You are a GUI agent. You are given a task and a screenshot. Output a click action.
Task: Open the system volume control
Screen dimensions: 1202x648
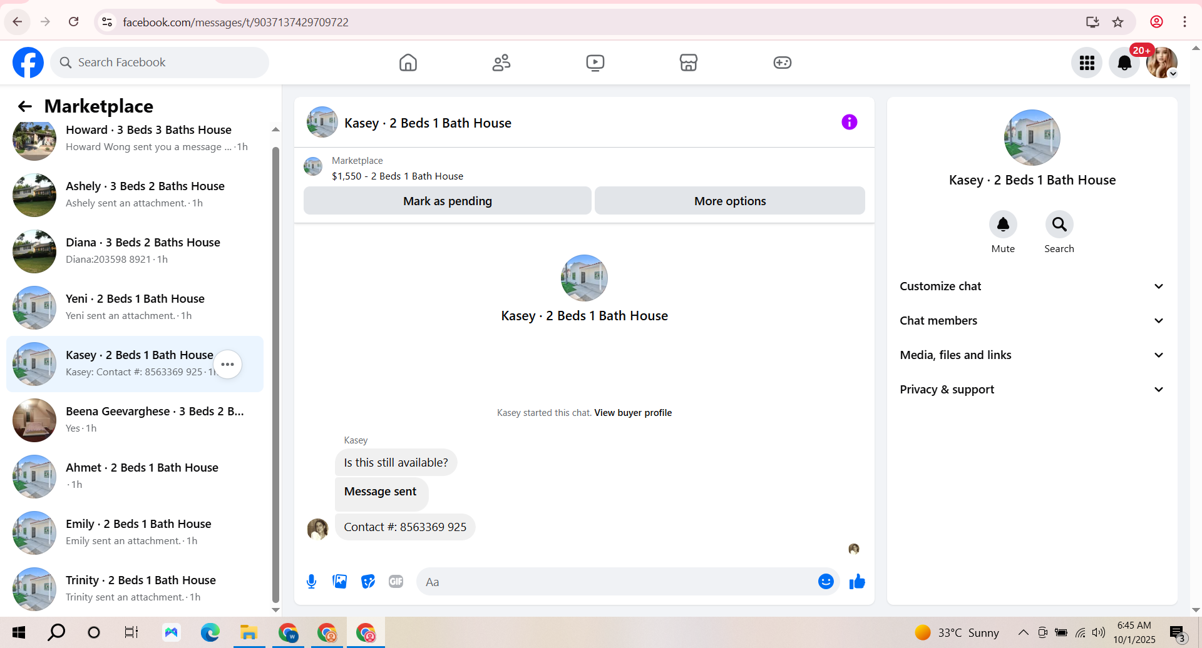[x=1099, y=632]
